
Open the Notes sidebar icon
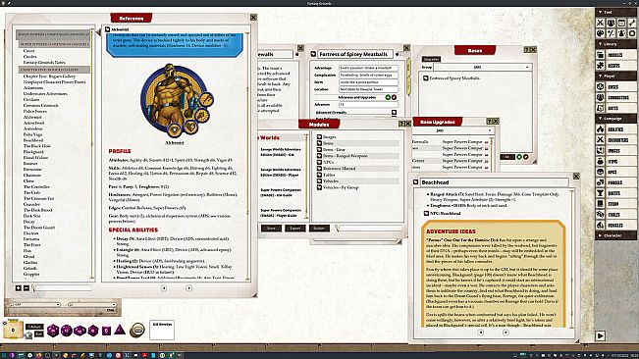coord(601,108)
